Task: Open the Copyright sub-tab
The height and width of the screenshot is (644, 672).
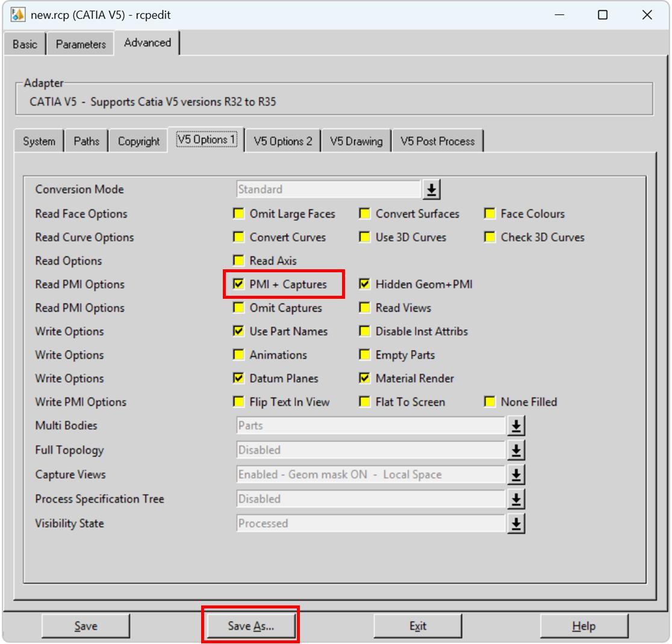Action: pos(138,141)
